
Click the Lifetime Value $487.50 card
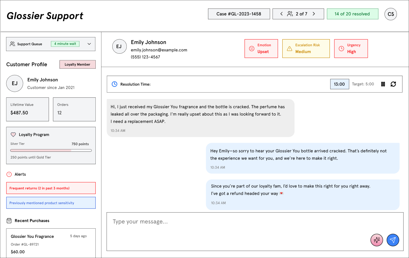point(27,109)
